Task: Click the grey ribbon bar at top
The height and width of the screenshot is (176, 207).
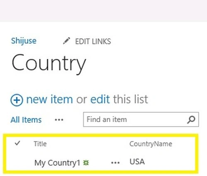Action: [x=103, y=11]
